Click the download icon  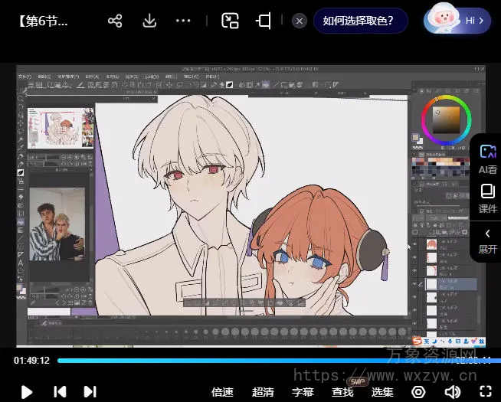[x=149, y=21]
